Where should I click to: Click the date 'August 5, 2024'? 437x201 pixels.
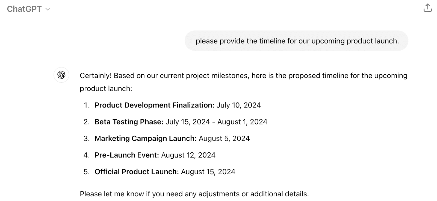[x=224, y=138]
